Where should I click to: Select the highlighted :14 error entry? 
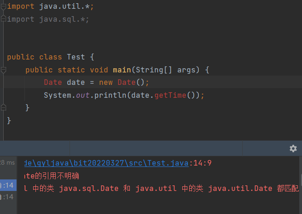(x=8, y=185)
